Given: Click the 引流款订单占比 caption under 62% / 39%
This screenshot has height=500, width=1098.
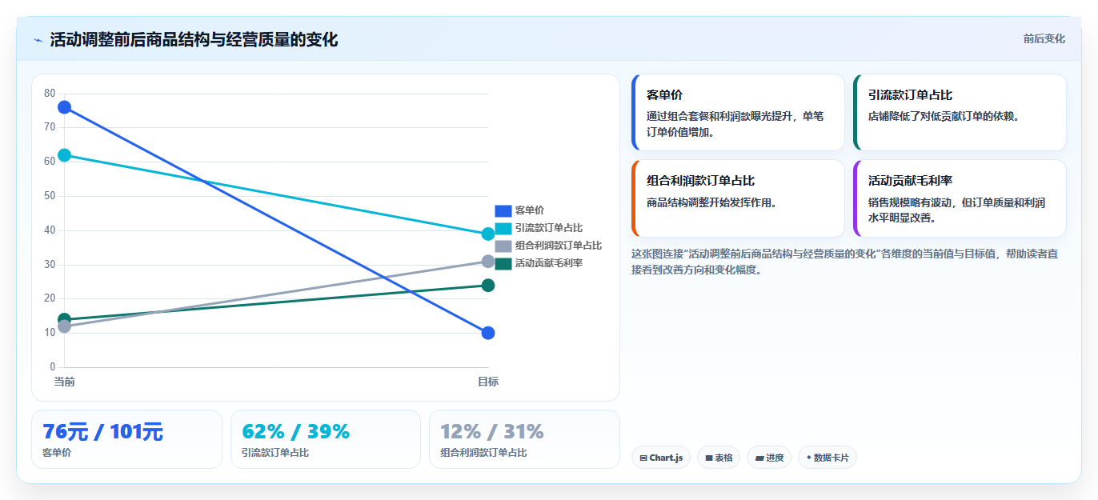Looking at the screenshot, I should click(275, 453).
